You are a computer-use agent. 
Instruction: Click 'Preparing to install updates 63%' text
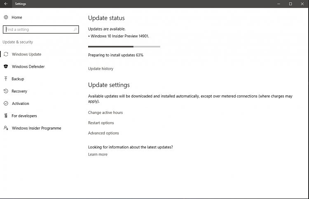click(x=116, y=55)
